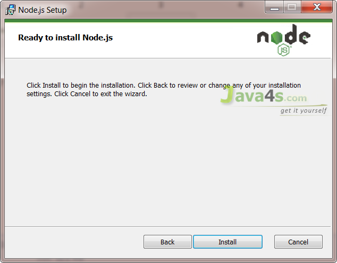337x263 pixels.
Task: Click the green bar atop the dialog
Action: [x=168, y=21]
